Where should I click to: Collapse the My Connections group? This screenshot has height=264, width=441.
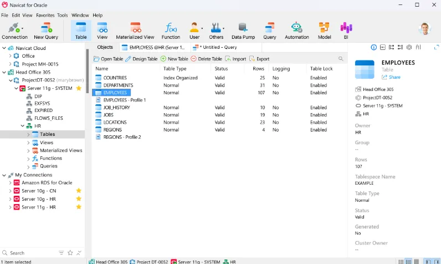[4, 175]
